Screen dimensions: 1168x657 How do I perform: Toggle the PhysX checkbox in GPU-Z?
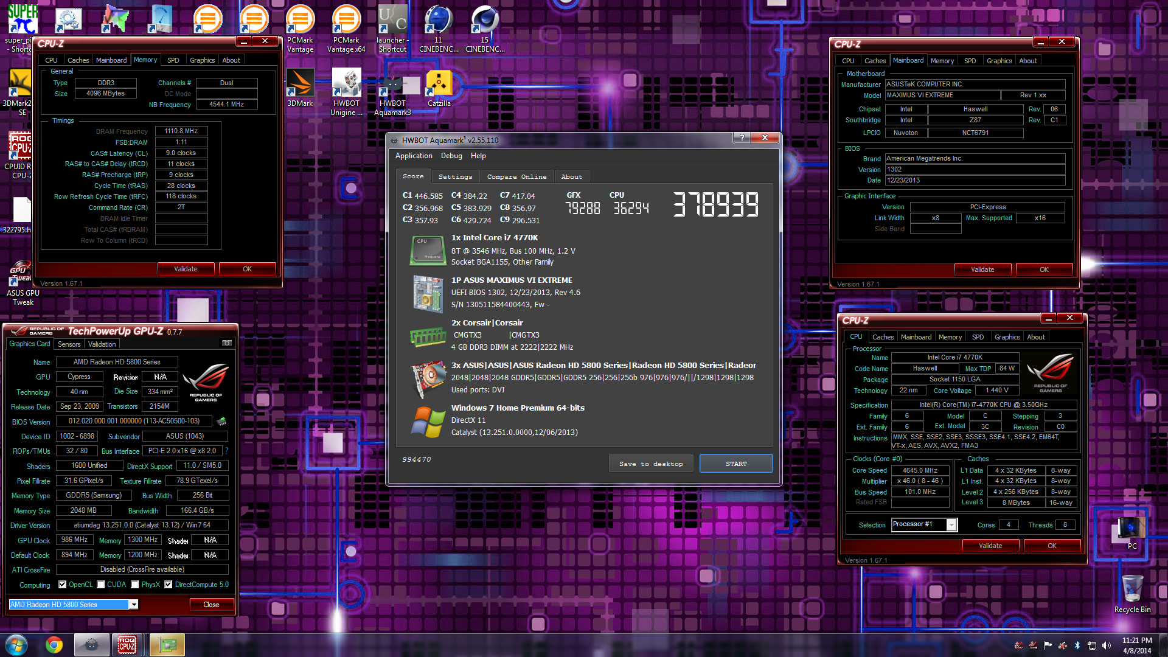135,585
